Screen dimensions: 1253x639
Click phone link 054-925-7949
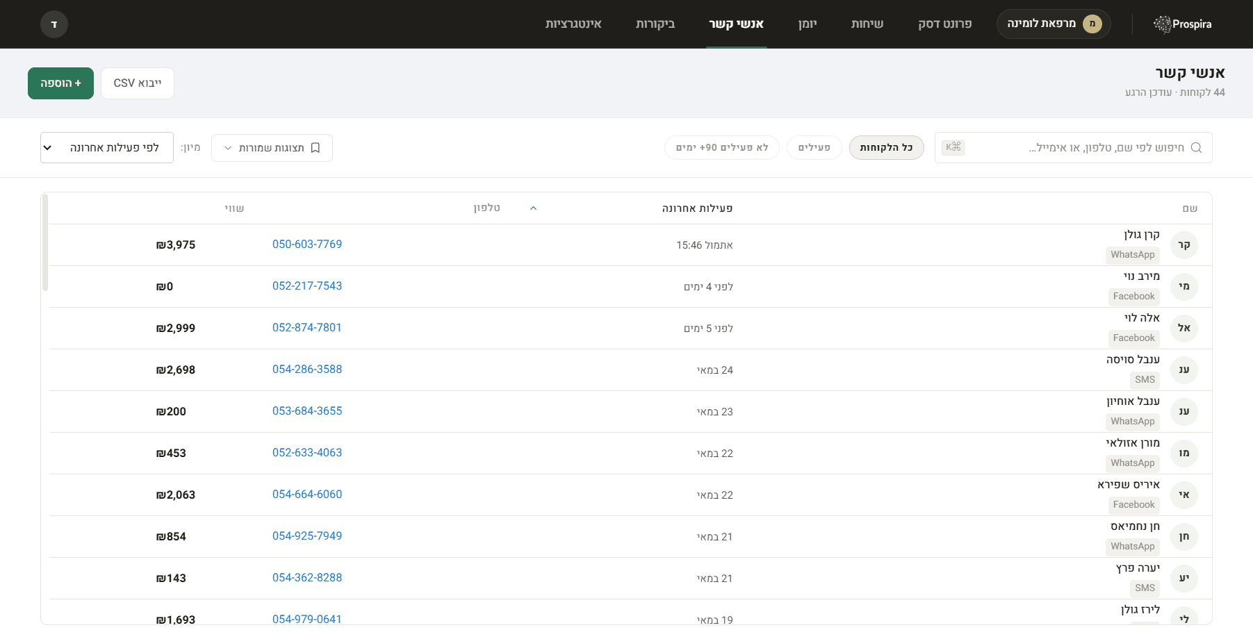[307, 536]
